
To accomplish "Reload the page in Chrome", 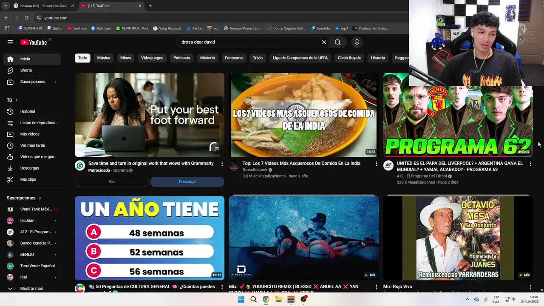I will (x=26, y=18).
